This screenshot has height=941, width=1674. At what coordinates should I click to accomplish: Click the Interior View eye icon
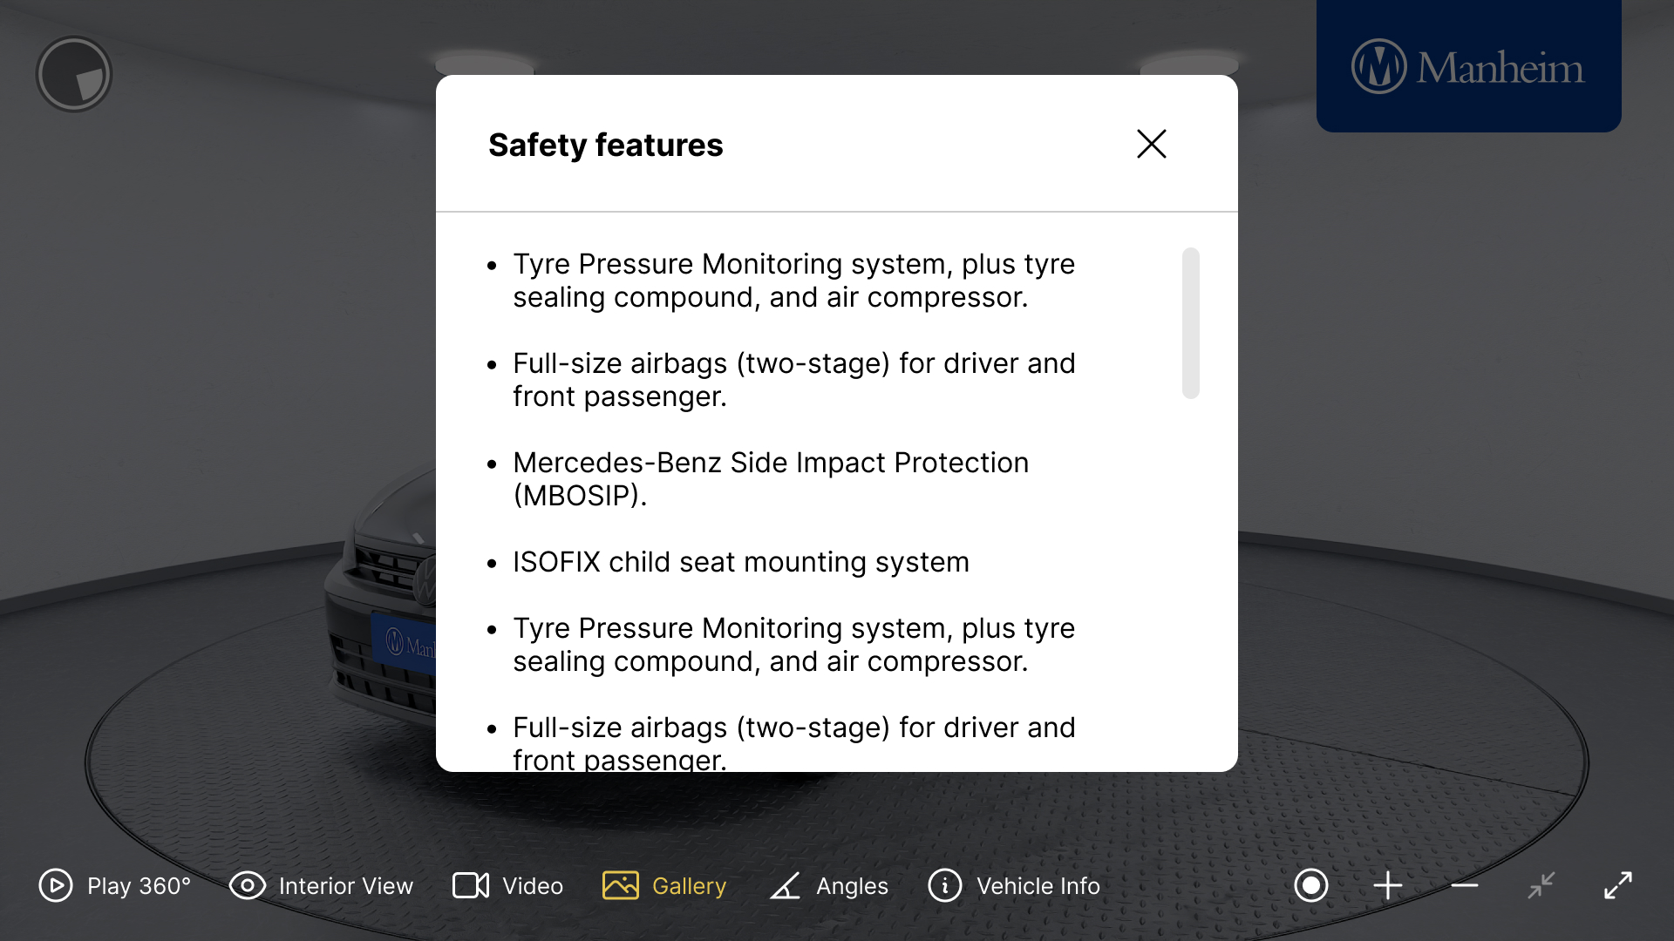click(x=247, y=885)
